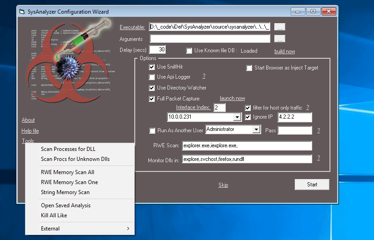Toggle the Use SniffHit checkbox

point(152,67)
